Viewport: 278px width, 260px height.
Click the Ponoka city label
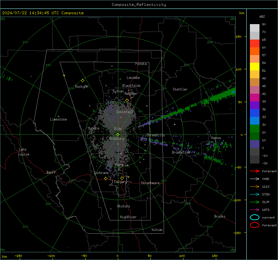[141, 64]
